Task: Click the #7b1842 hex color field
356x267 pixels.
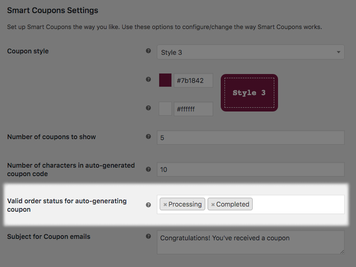Action: pos(193,80)
